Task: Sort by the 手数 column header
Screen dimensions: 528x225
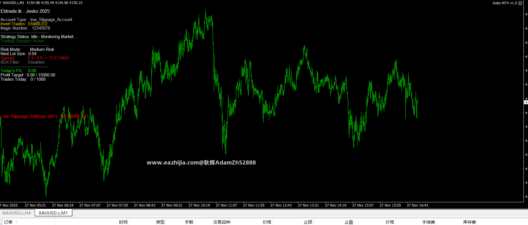Action: click(189, 222)
